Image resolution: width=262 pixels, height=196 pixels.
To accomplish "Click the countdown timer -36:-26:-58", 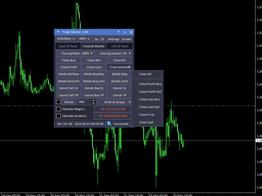I will tap(64, 124).
